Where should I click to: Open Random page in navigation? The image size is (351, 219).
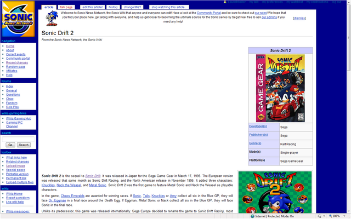click(16, 67)
